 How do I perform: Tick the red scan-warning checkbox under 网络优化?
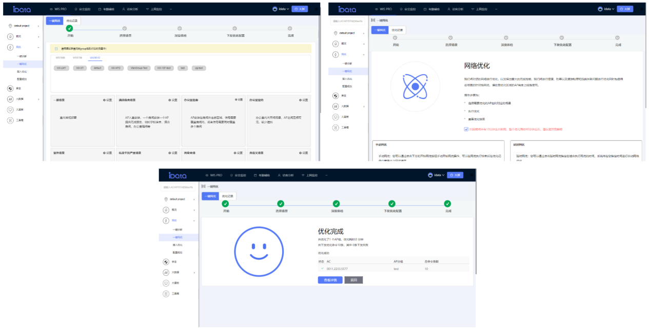pos(466,129)
